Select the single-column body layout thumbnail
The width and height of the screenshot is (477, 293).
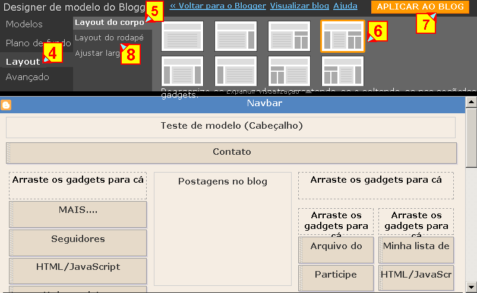(182, 36)
